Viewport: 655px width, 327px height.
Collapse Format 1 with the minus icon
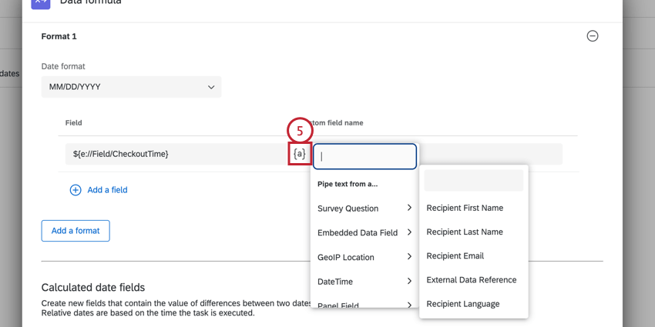[592, 36]
